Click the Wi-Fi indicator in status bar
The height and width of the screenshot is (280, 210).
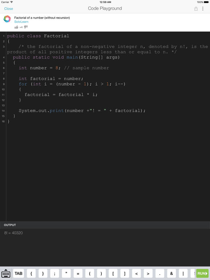pyautogui.click(x=12, y=2)
